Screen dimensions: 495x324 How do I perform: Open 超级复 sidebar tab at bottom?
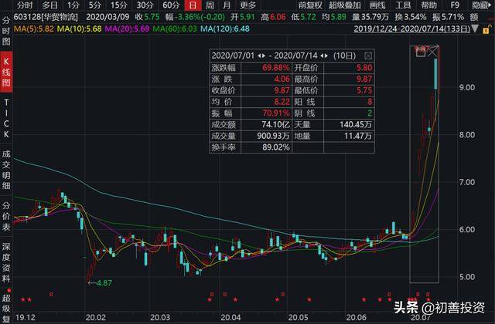click(6, 308)
